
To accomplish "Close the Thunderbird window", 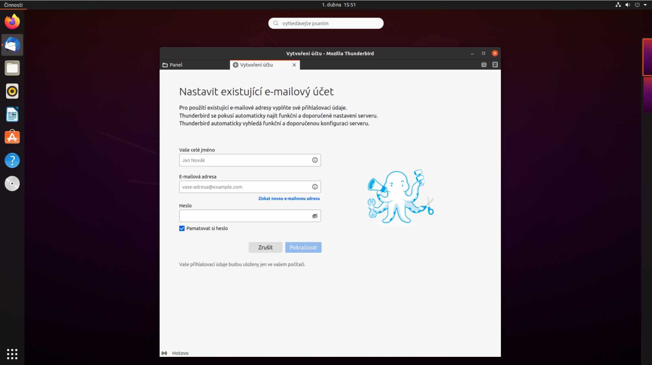I will tap(495, 53).
